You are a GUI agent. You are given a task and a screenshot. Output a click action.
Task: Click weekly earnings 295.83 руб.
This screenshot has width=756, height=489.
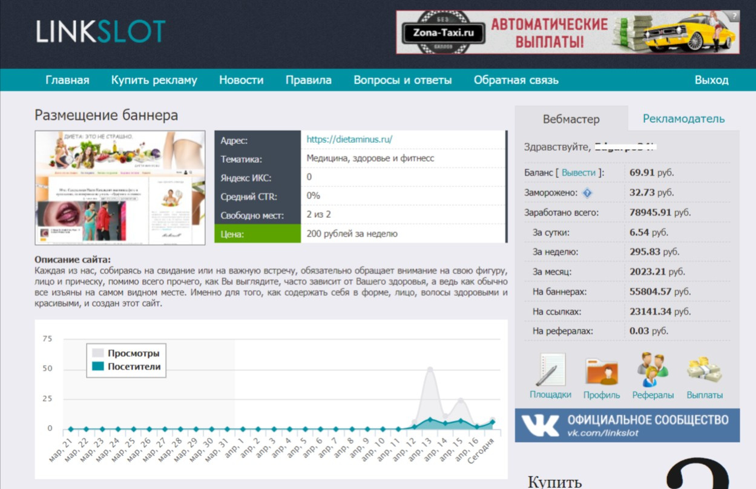pyautogui.click(x=654, y=252)
